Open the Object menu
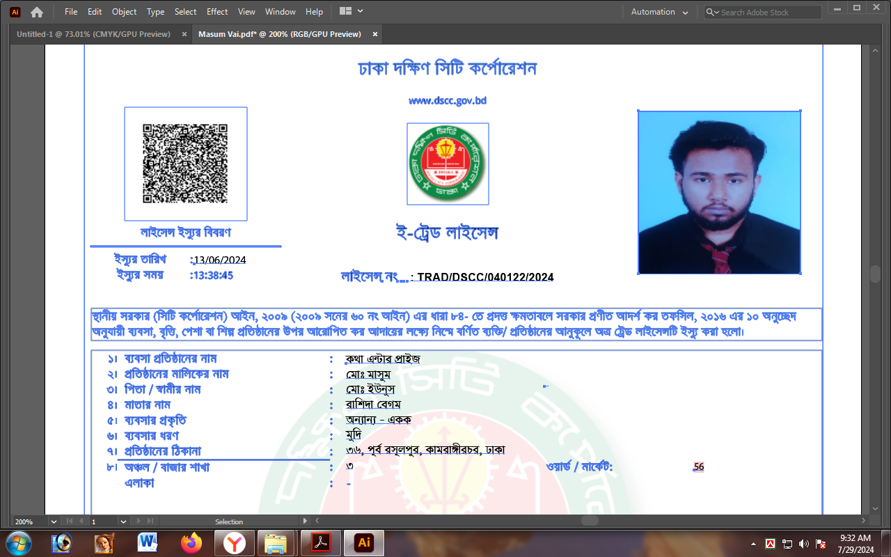This screenshot has height=557, width=891. coord(125,12)
